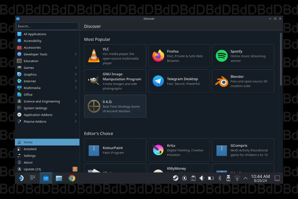Expand the Graphics category arrow
The image size is (298, 199).
[75, 74]
